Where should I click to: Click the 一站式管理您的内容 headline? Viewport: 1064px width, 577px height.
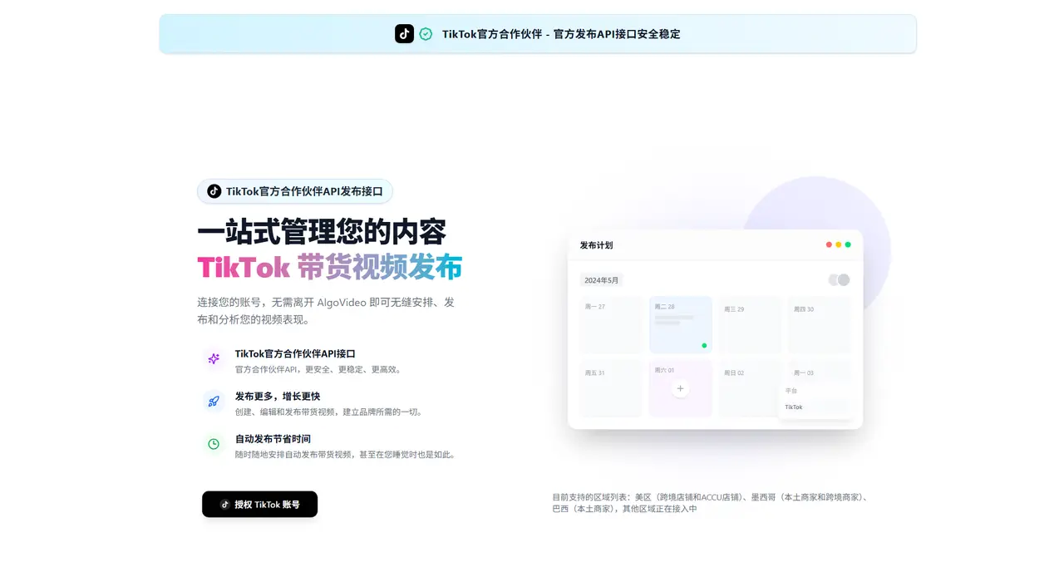[x=322, y=231]
